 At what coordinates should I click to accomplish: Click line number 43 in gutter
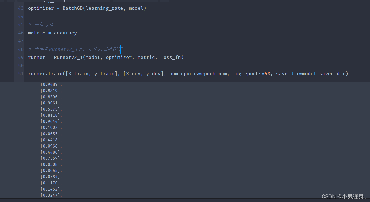pyautogui.click(x=21, y=8)
